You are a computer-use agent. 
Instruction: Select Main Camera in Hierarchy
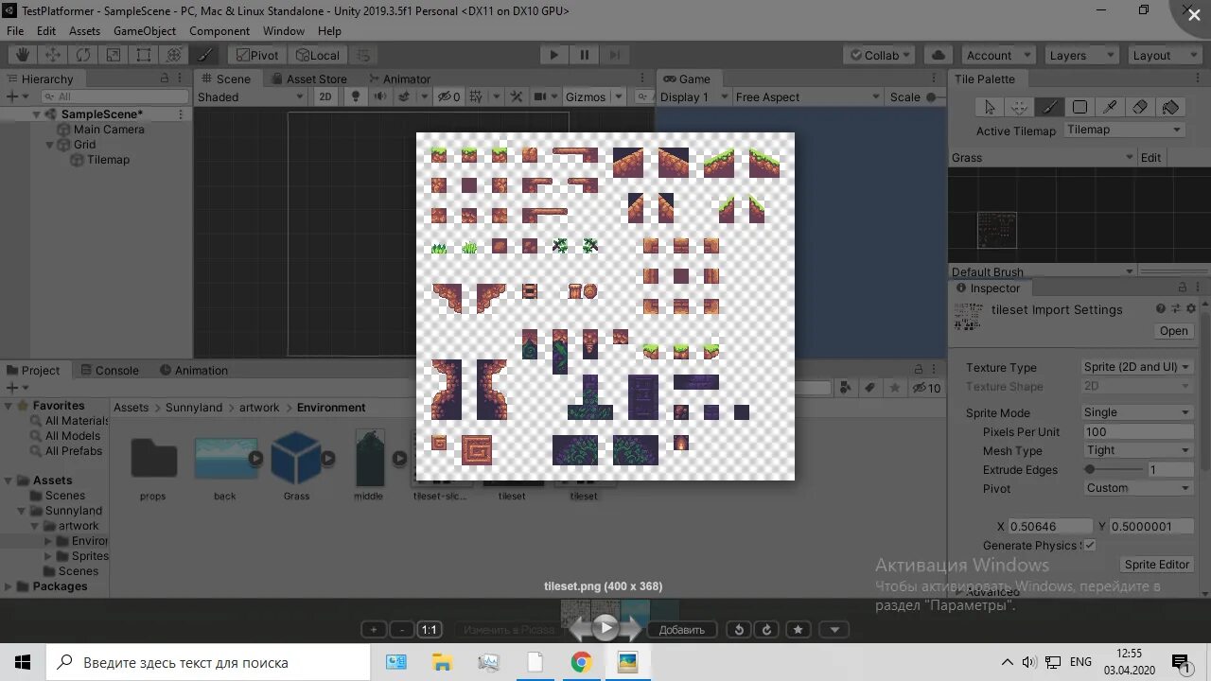pos(109,130)
